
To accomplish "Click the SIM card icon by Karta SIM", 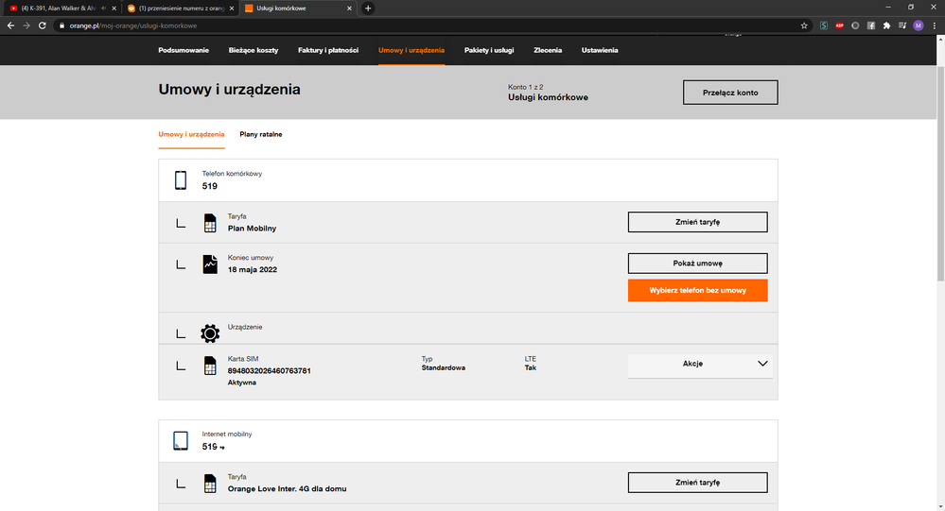I will coord(210,366).
